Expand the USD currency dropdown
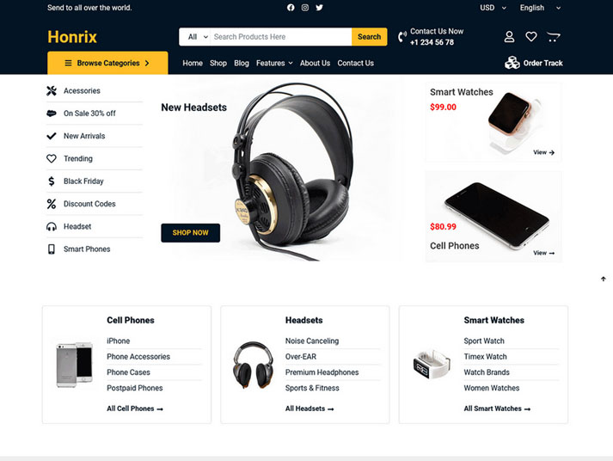This screenshot has width=613, height=461. 493,8
